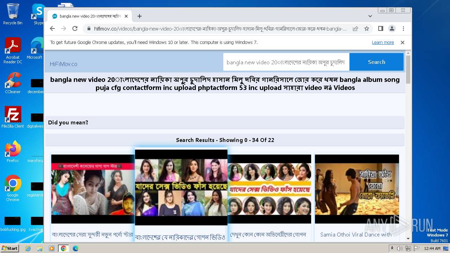The width and height of the screenshot is (450, 253).
Task: Select the bangla new video tab
Action: (x=90, y=16)
